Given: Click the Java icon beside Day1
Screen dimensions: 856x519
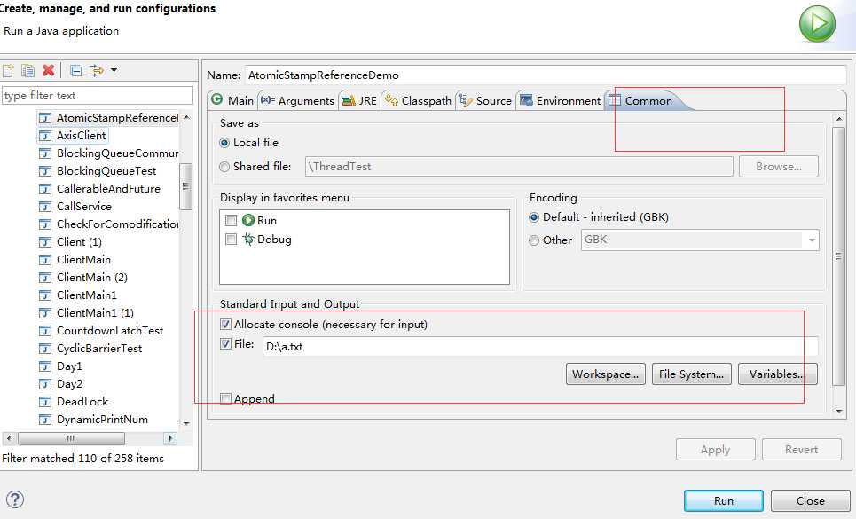Looking at the screenshot, I should point(46,366).
